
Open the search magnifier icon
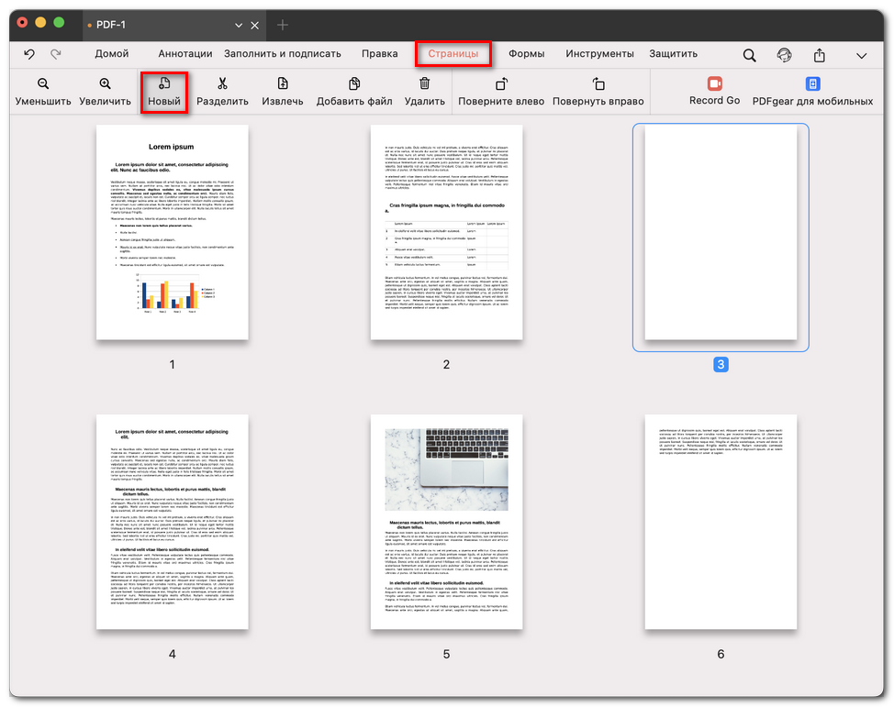pos(749,53)
